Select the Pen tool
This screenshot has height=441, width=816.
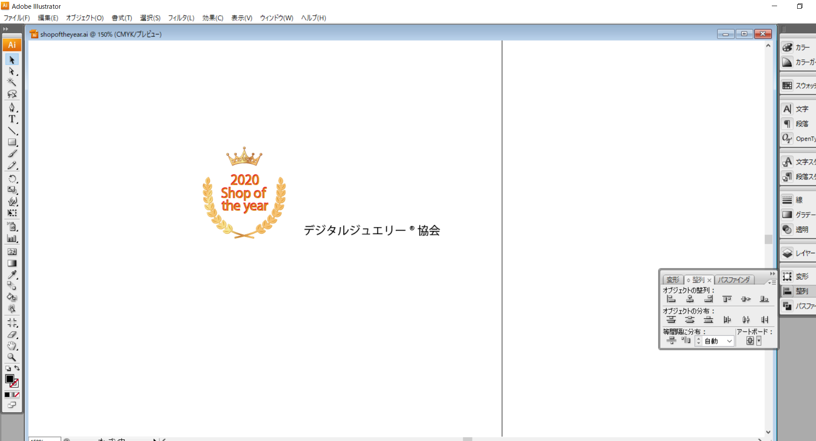pos(12,107)
